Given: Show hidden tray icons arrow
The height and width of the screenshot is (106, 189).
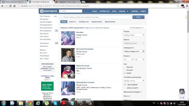Looking at the screenshot, I should (158, 103).
